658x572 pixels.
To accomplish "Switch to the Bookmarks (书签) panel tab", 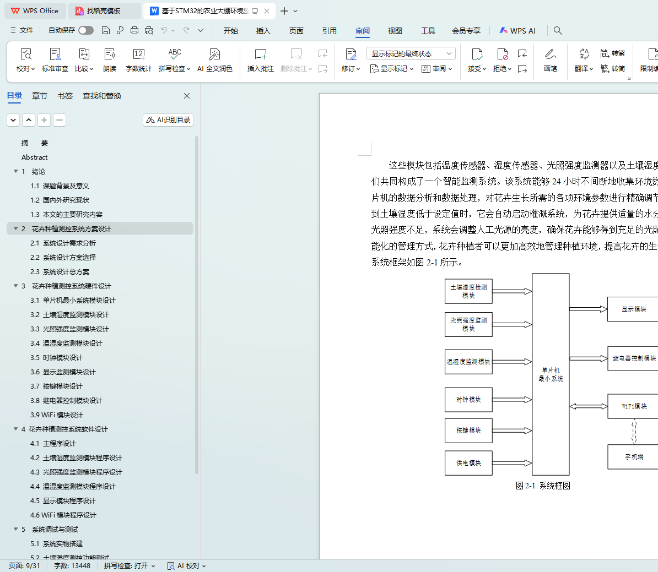I will point(65,96).
